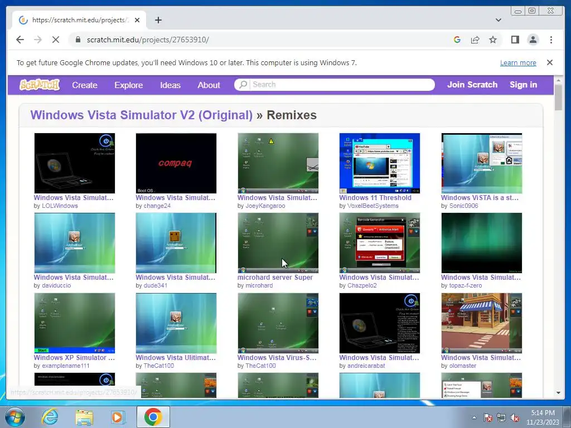Open the Chrome three-dot menu

[x=551, y=40]
